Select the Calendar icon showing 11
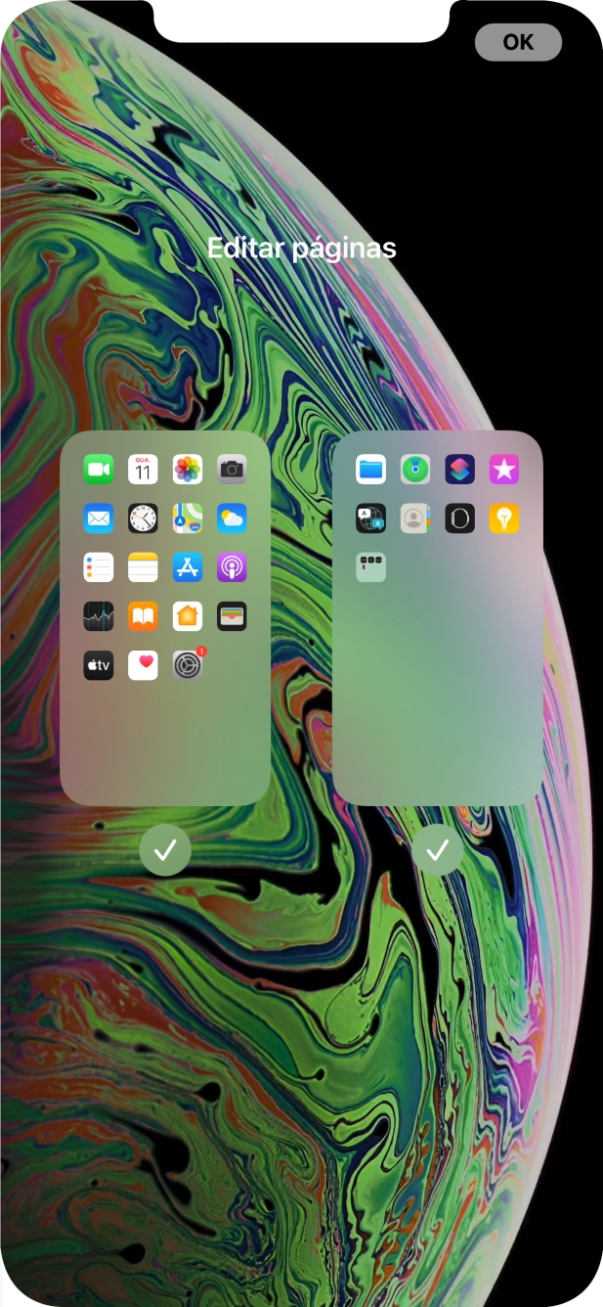603x1307 pixels. tap(143, 470)
